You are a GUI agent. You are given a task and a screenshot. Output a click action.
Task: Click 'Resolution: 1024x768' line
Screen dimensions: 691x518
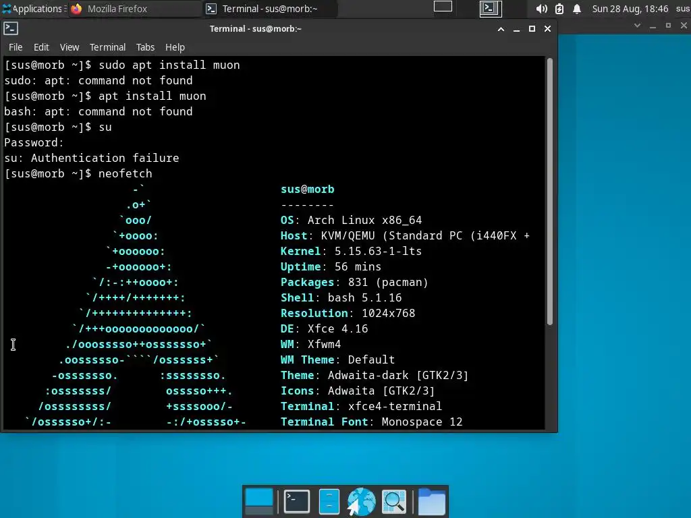tap(348, 313)
